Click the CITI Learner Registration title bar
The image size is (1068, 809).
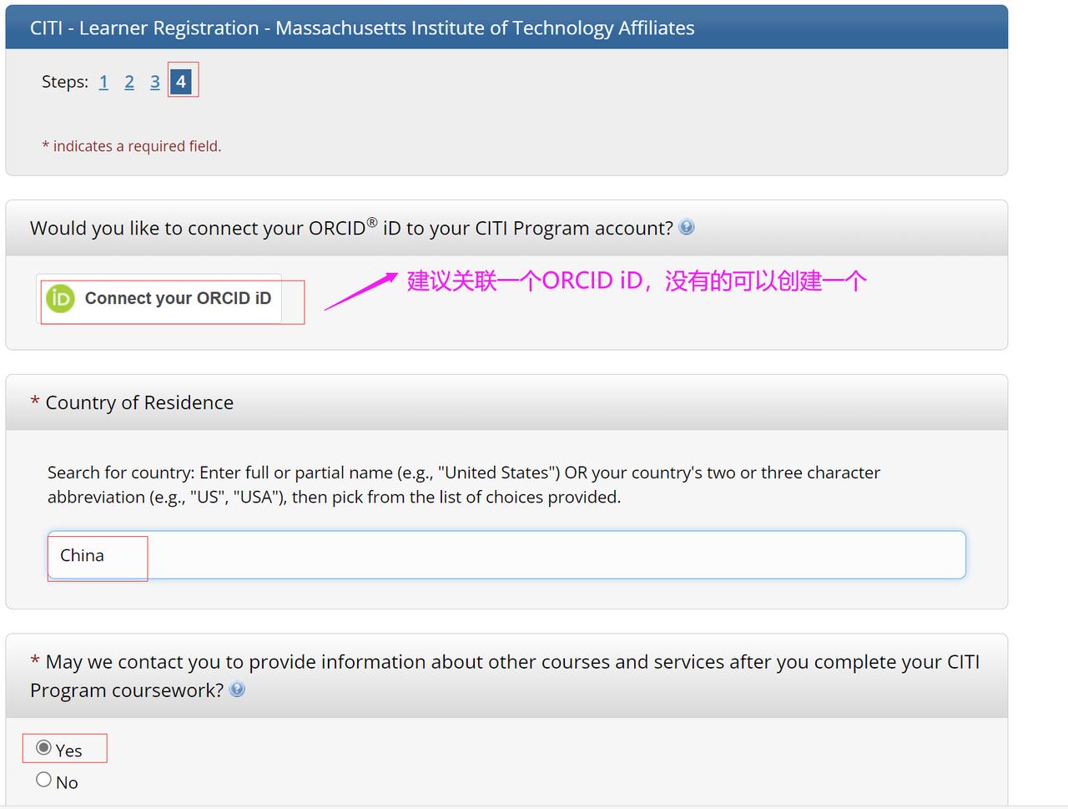click(x=362, y=28)
